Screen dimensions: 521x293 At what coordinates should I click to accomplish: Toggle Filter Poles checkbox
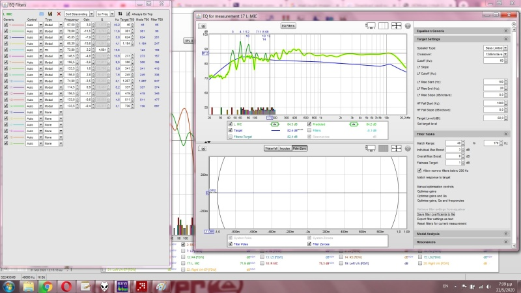click(231, 244)
